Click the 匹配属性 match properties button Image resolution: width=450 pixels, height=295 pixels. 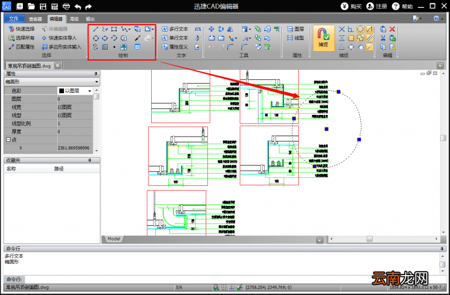pyautogui.click(x=22, y=47)
